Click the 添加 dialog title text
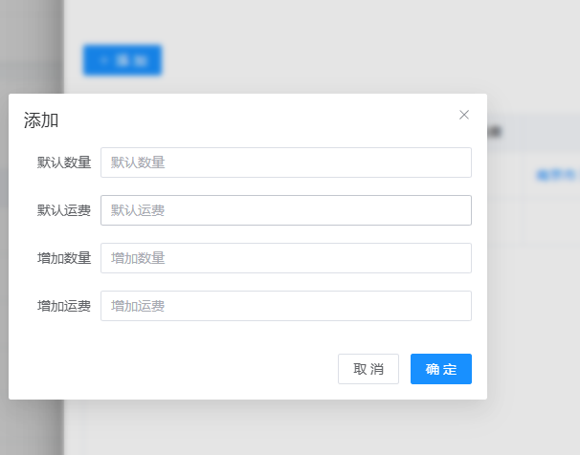 click(x=41, y=120)
